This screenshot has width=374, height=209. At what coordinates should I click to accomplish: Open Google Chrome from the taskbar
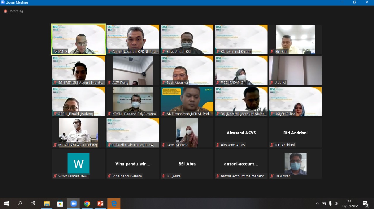(x=87, y=203)
